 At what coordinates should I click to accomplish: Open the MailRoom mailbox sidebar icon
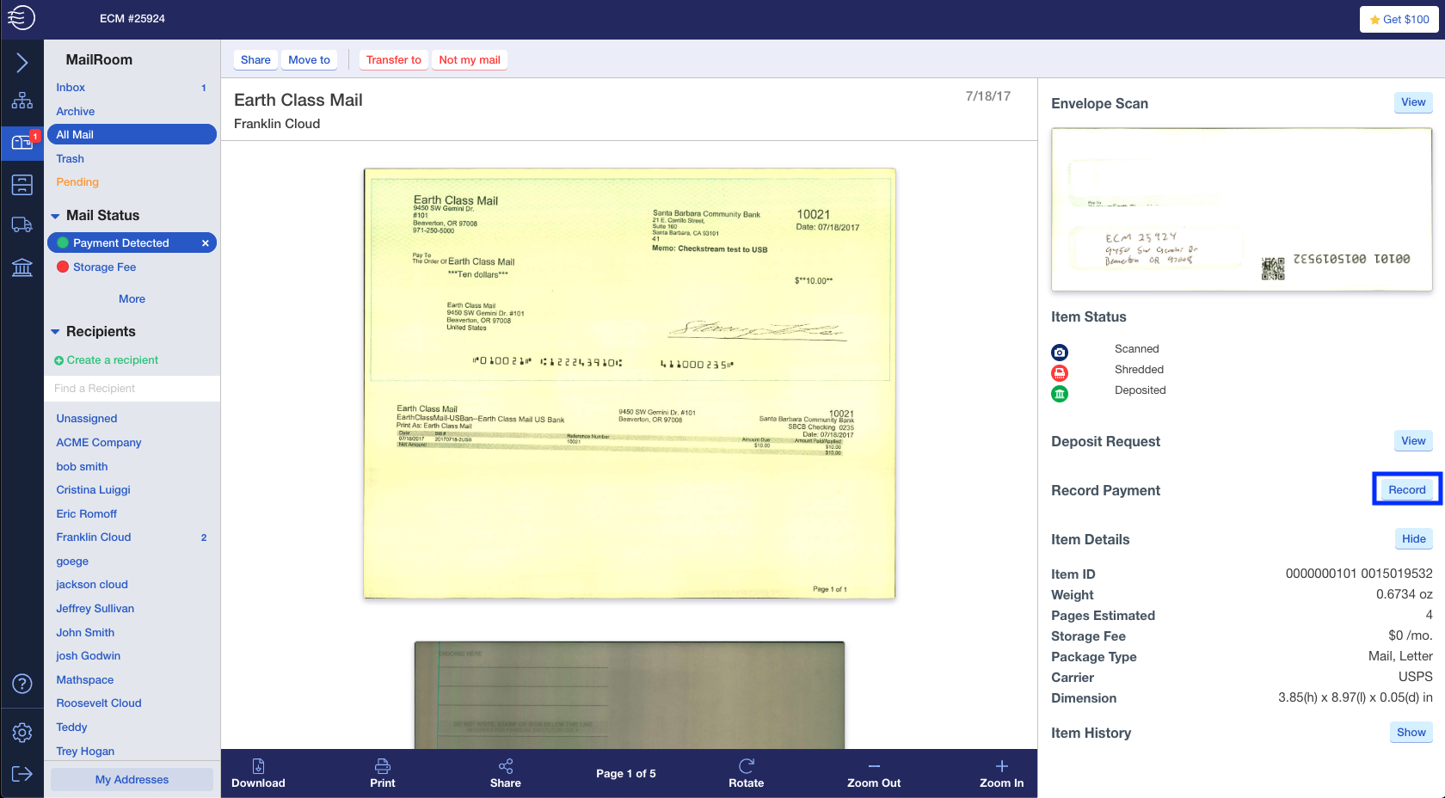(22, 142)
